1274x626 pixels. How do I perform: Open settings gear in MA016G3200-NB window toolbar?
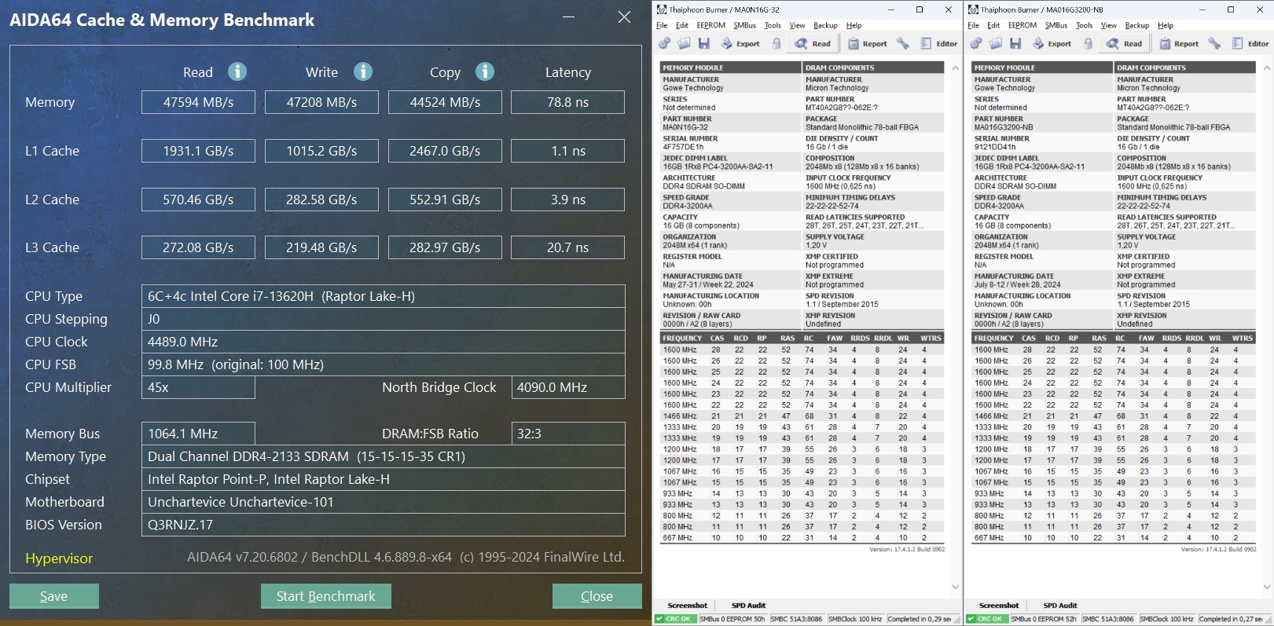[976, 44]
